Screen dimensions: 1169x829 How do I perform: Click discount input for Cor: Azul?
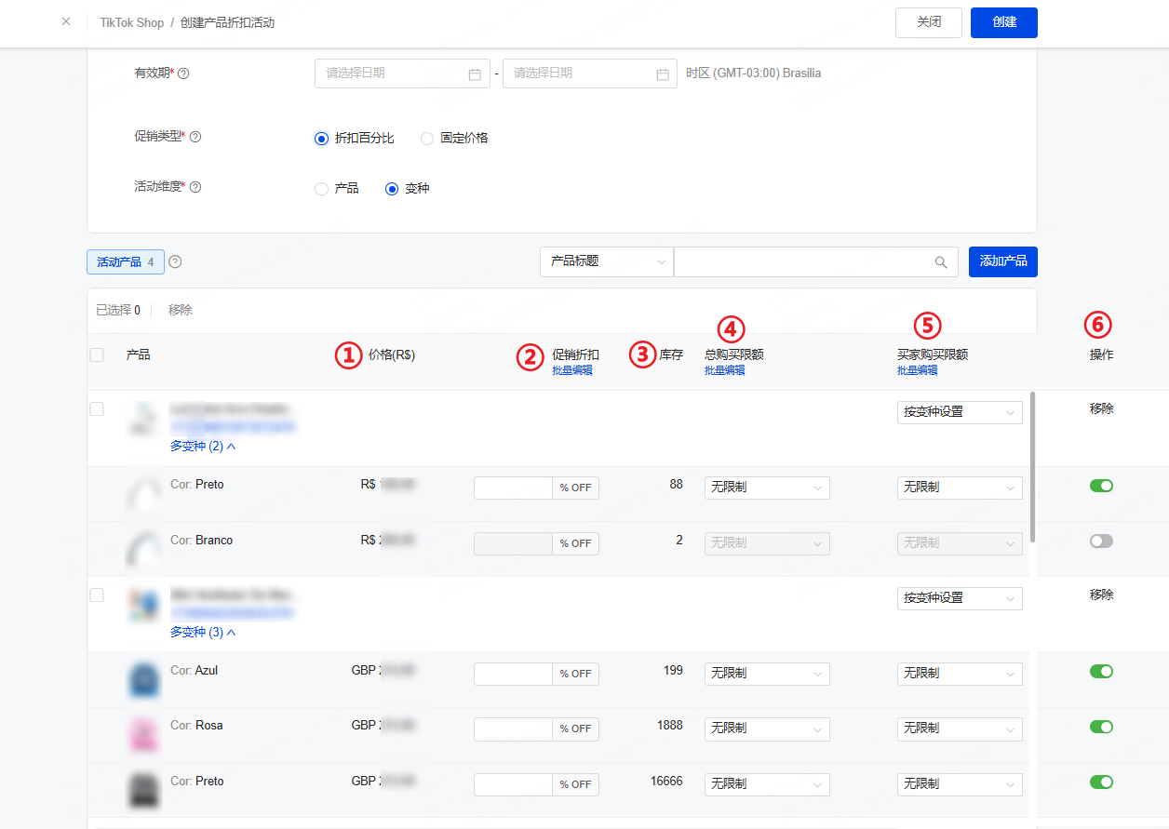point(514,674)
